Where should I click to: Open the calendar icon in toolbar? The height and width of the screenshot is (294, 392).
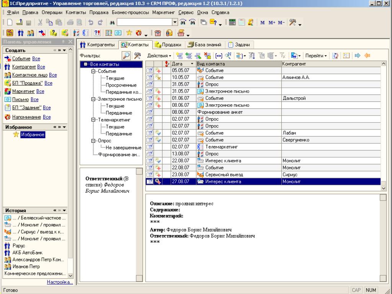pos(242,23)
